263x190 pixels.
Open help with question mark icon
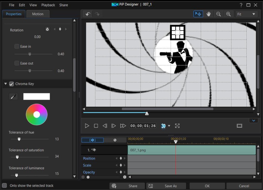[x=241, y=5]
